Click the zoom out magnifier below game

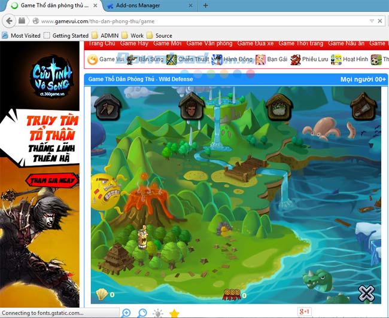tap(142, 313)
